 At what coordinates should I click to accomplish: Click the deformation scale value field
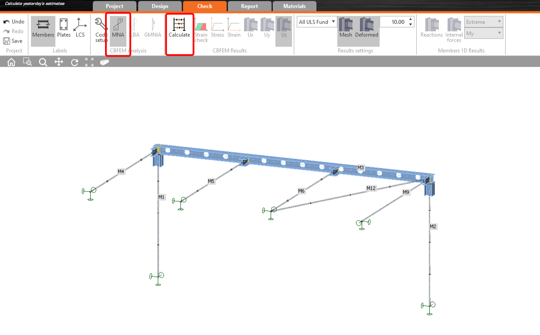pyautogui.click(x=394, y=22)
